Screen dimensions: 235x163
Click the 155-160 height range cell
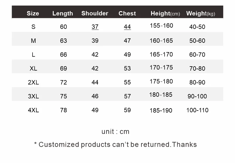(x=161, y=26)
